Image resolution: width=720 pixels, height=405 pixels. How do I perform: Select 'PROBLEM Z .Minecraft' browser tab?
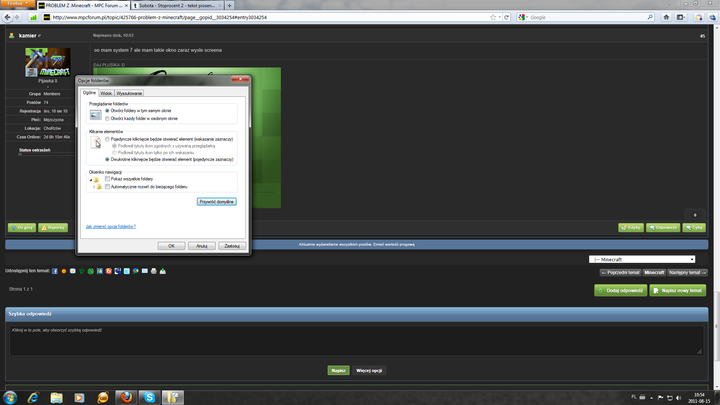point(84,6)
